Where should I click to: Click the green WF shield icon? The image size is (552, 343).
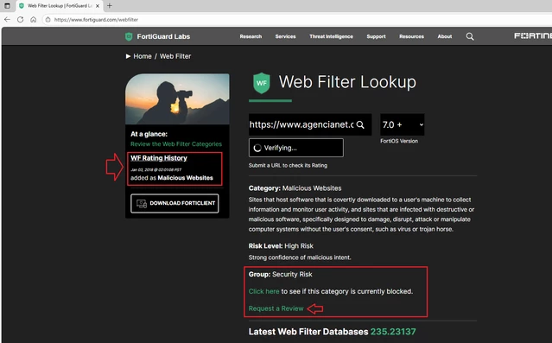point(262,83)
